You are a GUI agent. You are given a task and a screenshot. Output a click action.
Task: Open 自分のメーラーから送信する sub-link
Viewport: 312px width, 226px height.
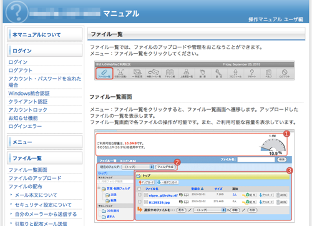[46, 214]
